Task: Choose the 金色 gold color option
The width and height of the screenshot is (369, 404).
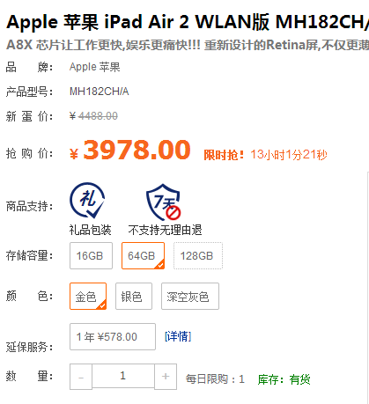Action: tap(88, 296)
